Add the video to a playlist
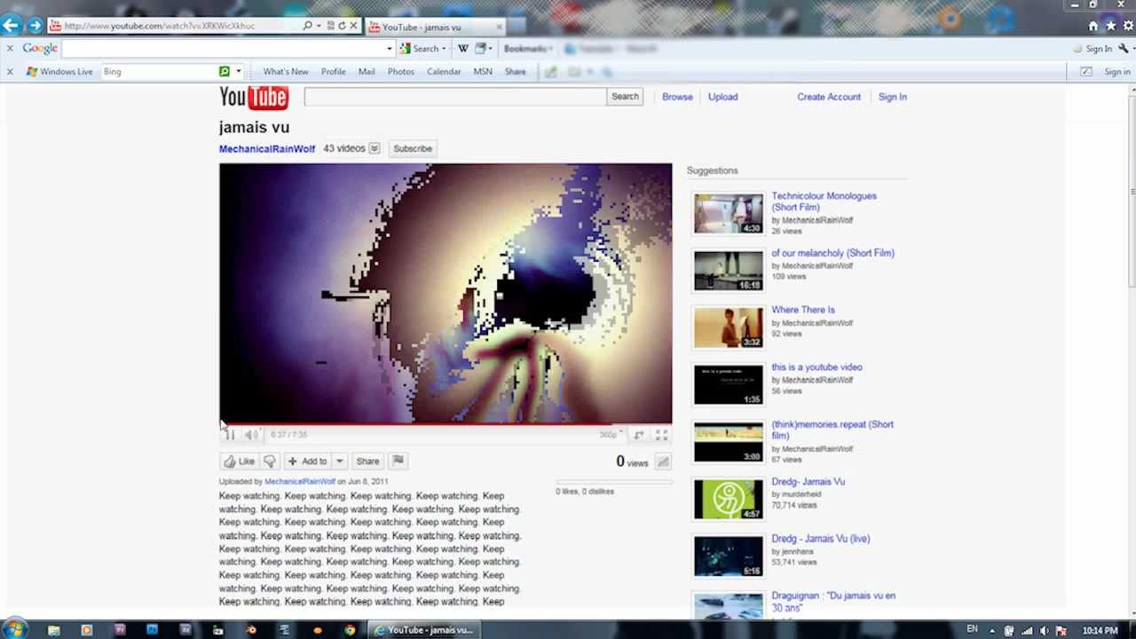This screenshot has width=1136, height=639. pyautogui.click(x=307, y=461)
